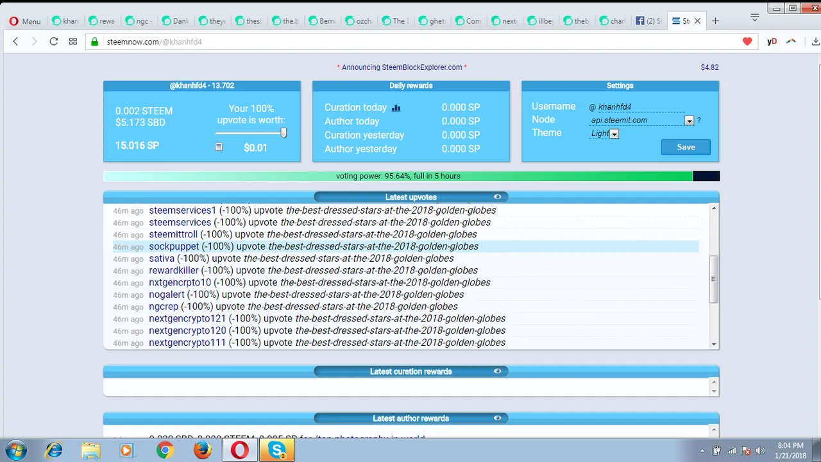821x462 pixels.
Task: Click the volume icon in system tray
Action: [760, 450]
